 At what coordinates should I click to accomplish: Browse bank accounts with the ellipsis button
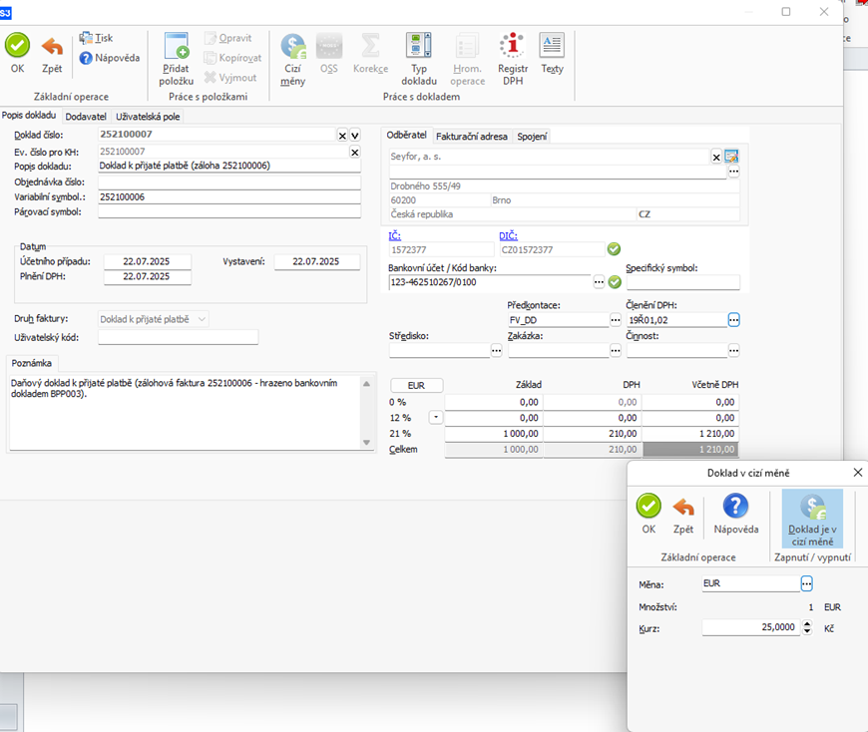click(x=599, y=282)
